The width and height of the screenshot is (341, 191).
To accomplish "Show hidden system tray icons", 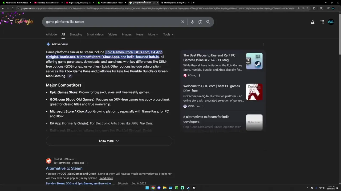I will [307, 188].
